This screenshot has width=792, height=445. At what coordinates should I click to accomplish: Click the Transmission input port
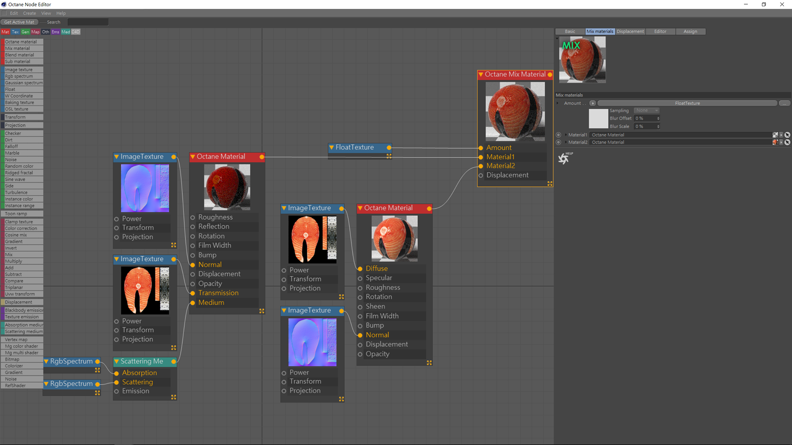193,293
